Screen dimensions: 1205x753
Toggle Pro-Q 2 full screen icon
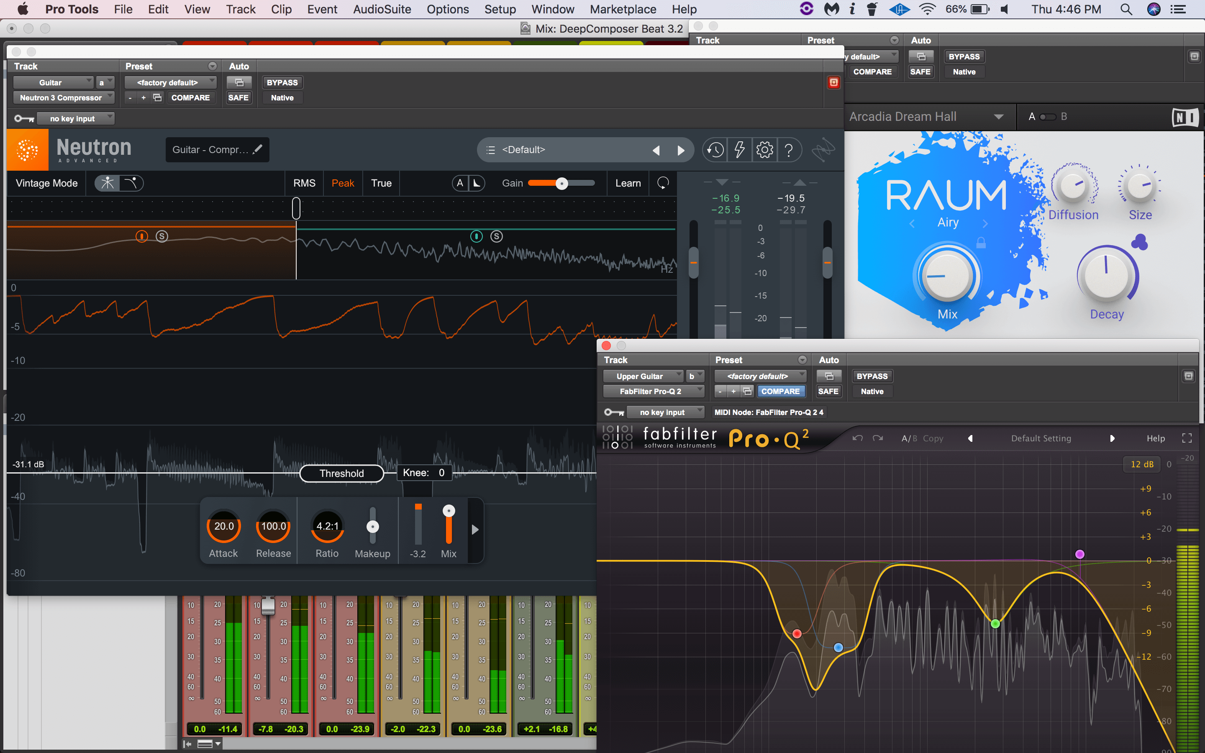pos(1187,438)
